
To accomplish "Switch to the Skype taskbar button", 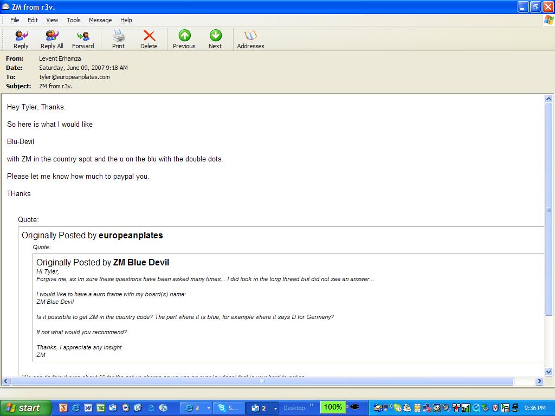I will click(227, 408).
